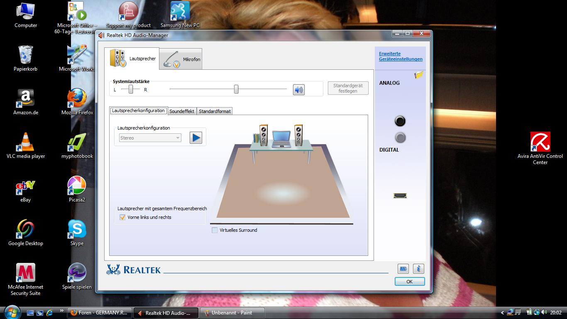Mute sound with the speaker volume button

tap(299, 90)
